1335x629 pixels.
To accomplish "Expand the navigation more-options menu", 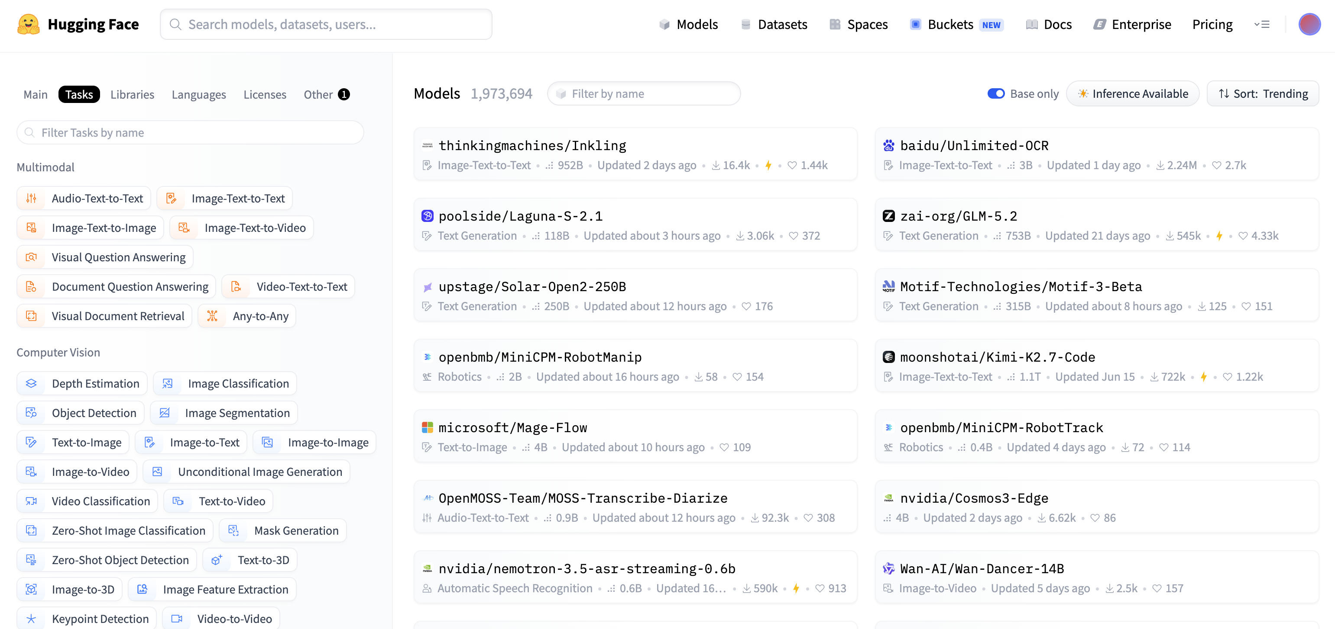I will (1261, 24).
